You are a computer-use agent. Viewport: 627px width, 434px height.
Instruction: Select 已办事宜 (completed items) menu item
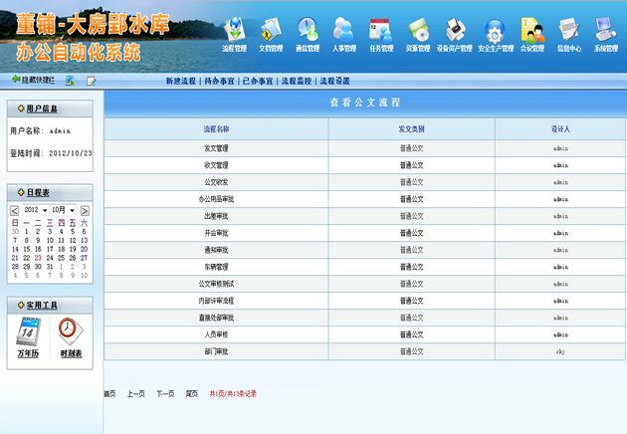coord(258,82)
